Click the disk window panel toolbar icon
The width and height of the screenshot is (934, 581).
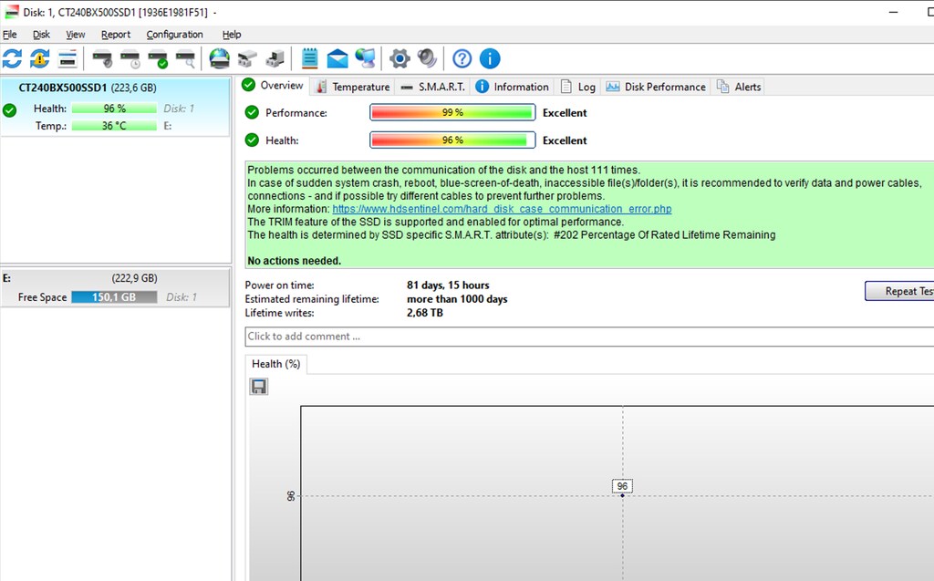tap(67, 58)
